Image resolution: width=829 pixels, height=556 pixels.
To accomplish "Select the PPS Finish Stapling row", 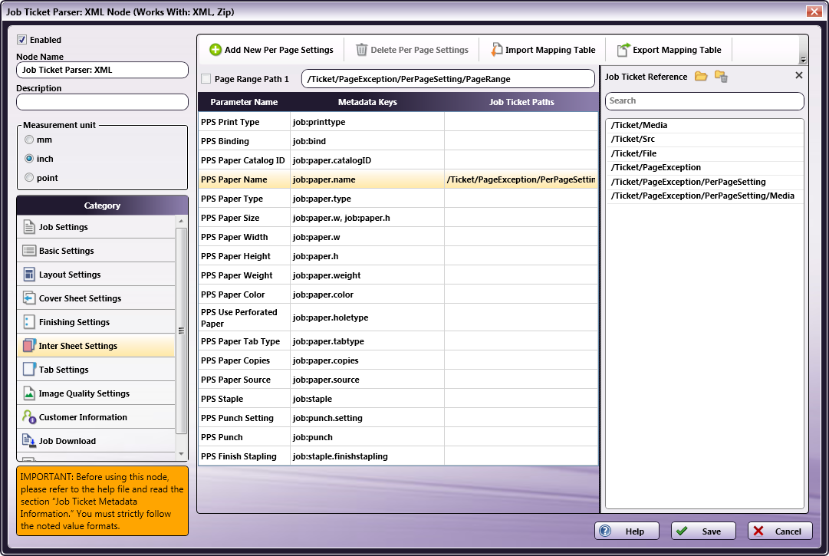I will coord(398,456).
